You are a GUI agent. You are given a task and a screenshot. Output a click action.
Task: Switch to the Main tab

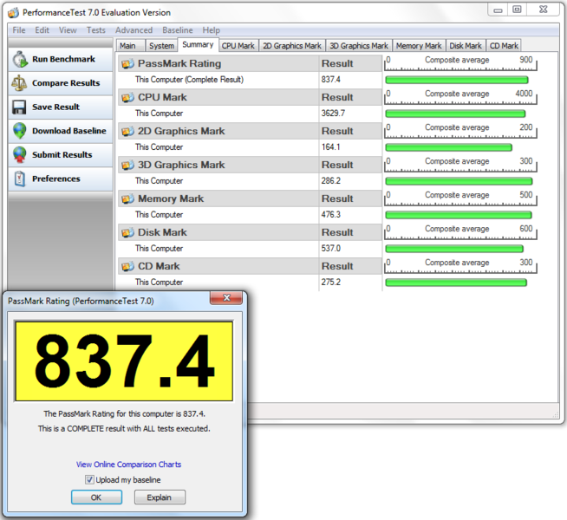pos(130,46)
